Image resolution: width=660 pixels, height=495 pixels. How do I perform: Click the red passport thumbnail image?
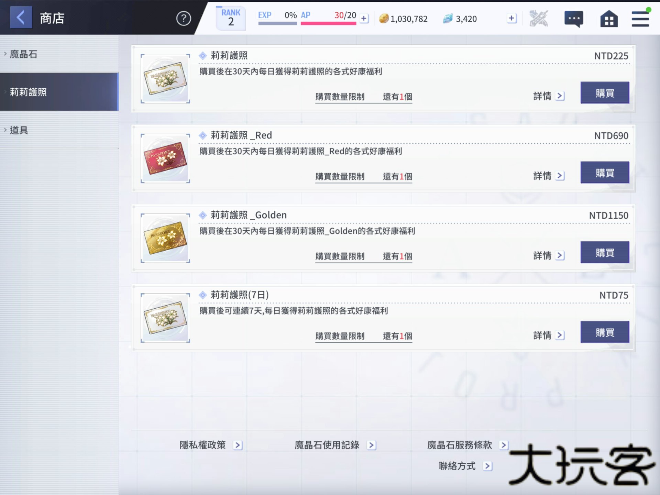(x=165, y=158)
